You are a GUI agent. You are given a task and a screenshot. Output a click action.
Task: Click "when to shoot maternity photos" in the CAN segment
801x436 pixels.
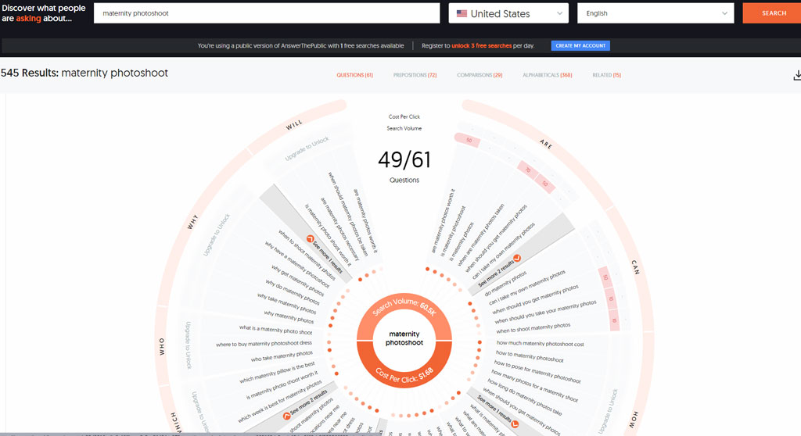pos(533,327)
